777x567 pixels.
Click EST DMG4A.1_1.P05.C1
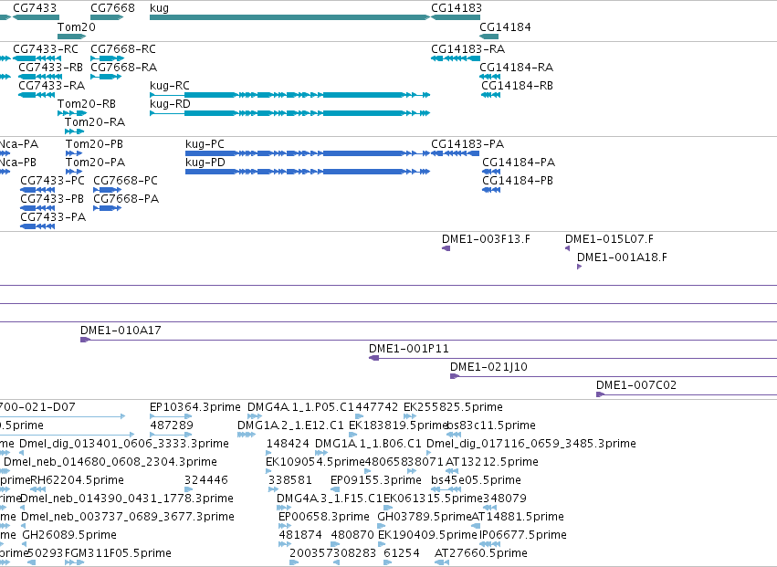300,407
